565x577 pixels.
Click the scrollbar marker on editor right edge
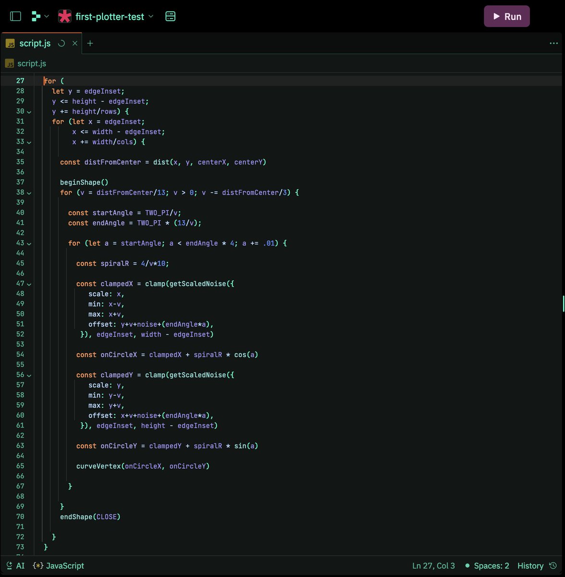tap(564, 304)
